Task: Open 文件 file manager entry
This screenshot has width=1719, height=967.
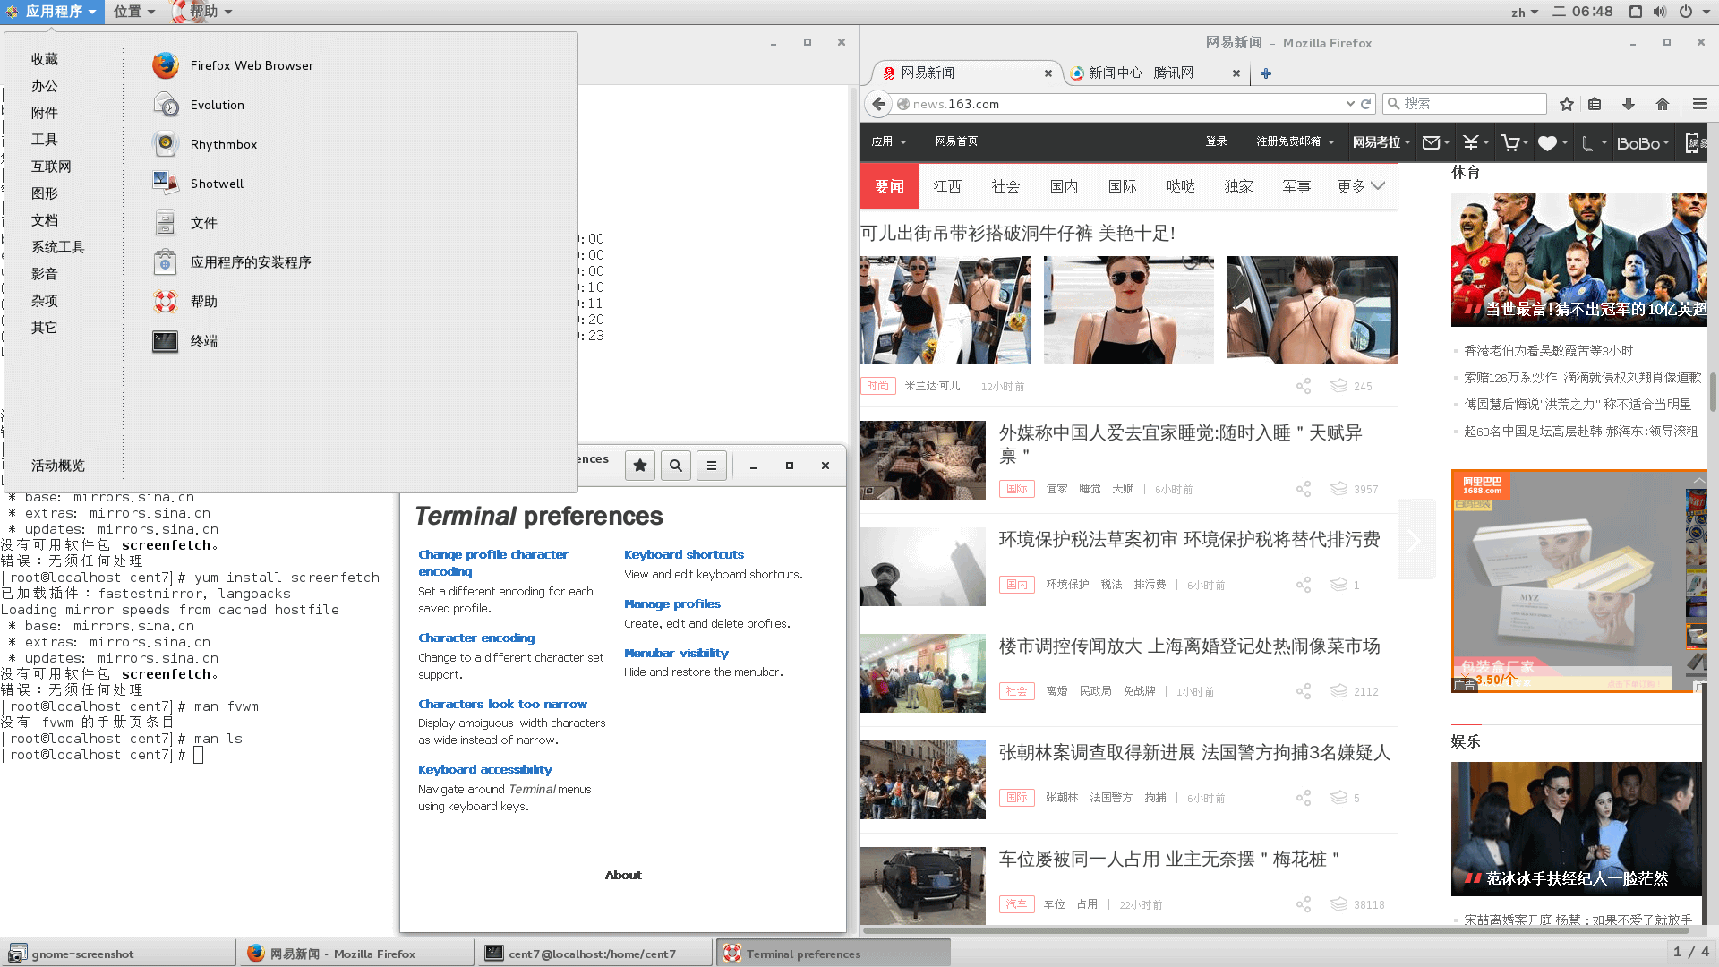Action: click(x=184, y=223)
